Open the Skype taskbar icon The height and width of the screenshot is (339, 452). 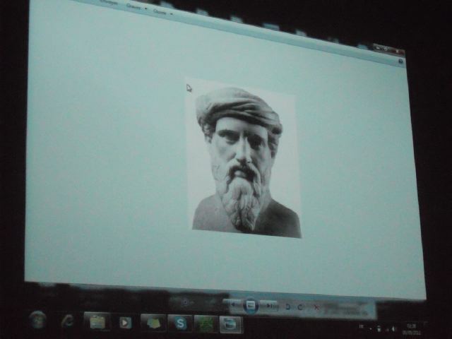[x=180, y=323]
